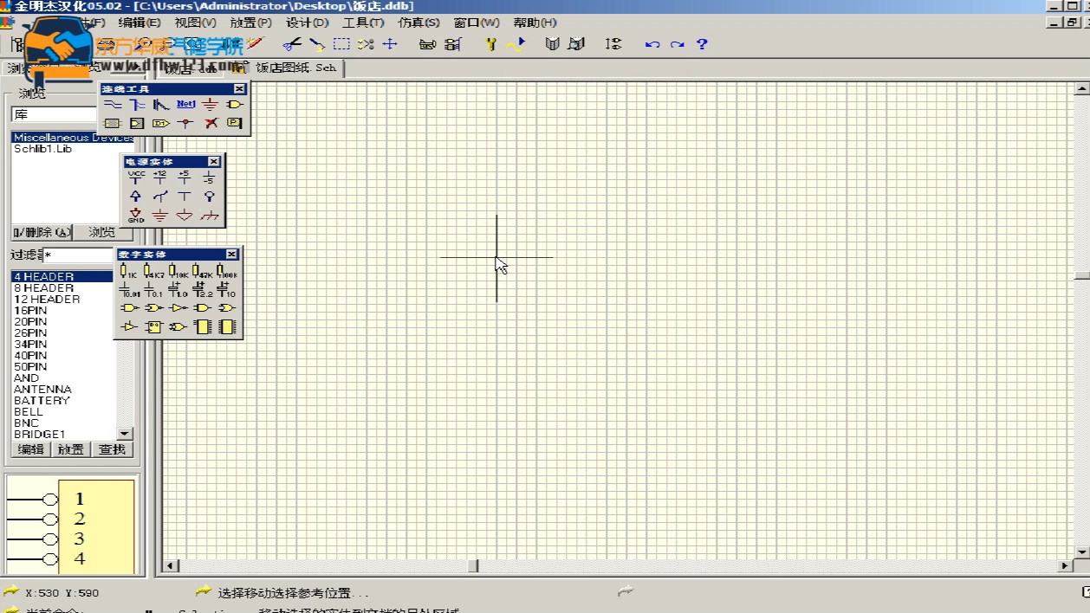The height and width of the screenshot is (613, 1090).
Task: Select the Bus Entry tool
Action: tap(160, 105)
